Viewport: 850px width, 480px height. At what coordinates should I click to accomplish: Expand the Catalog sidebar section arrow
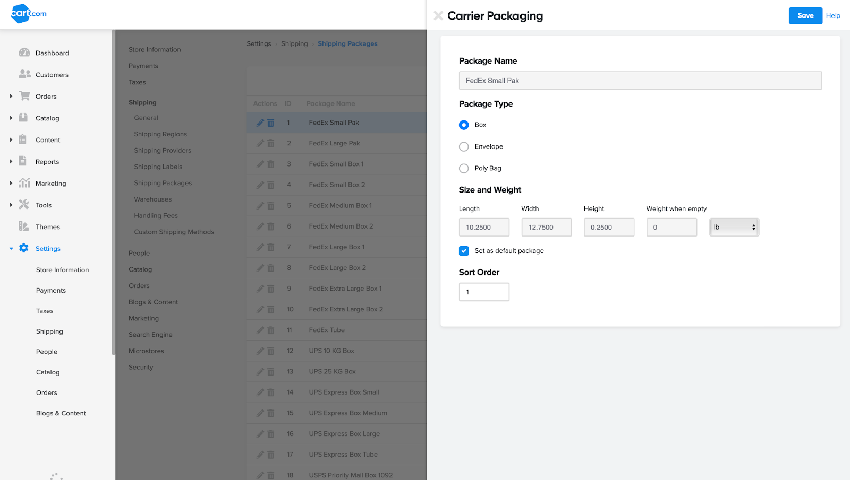tap(11, 118)
